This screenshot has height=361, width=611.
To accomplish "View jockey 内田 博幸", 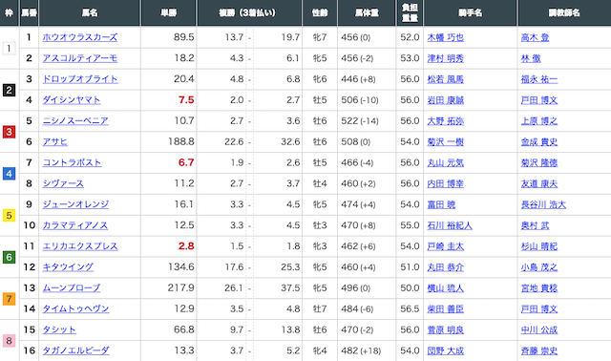I will click(446, 183).
